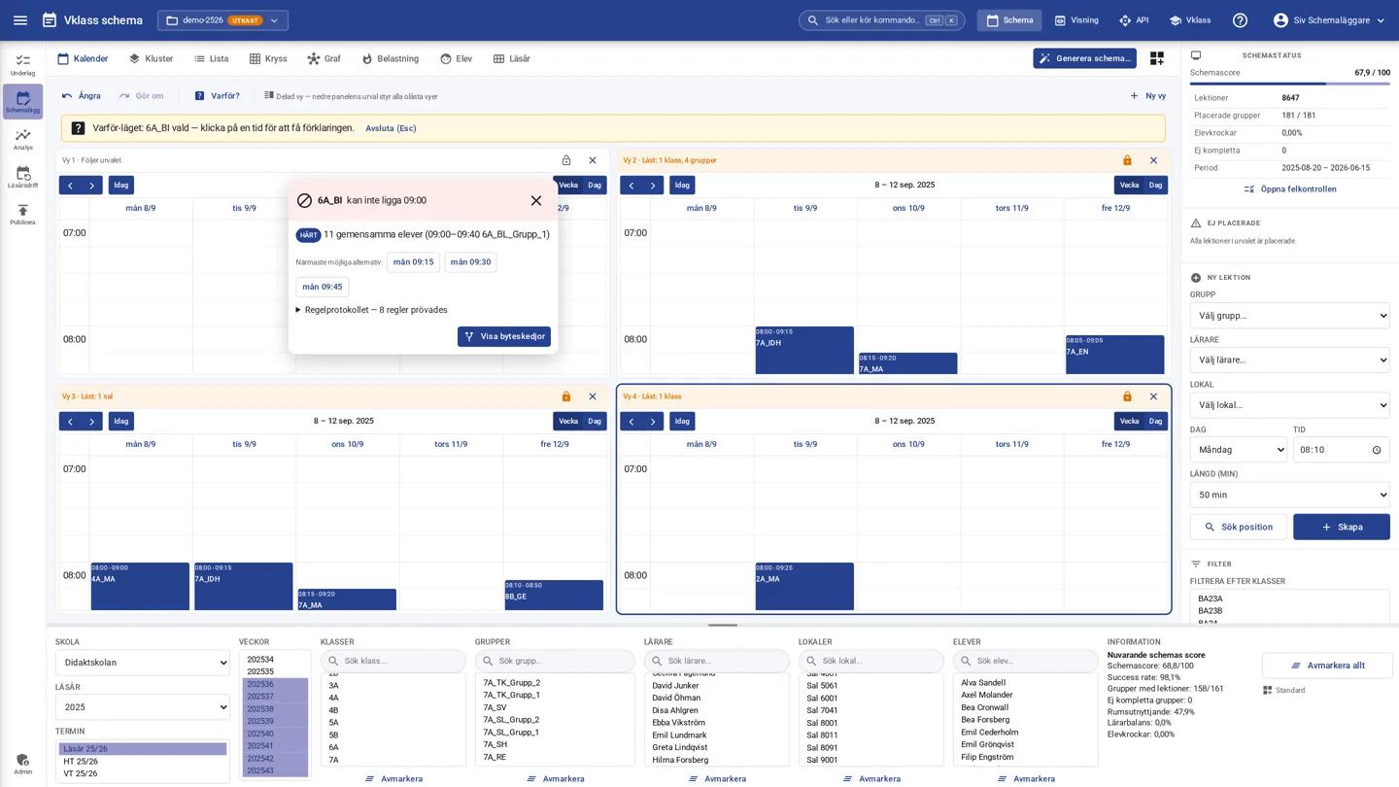The height and width of the screenshot is (787, 1399).
Task: Open the help question mark icon
Action: [x=1240, y=20]
